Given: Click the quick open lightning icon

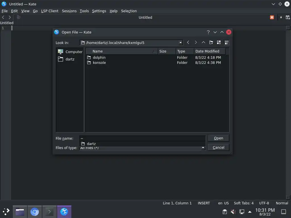Looking at the screenshot, I should pyautogui.click(x=281, y=17).
